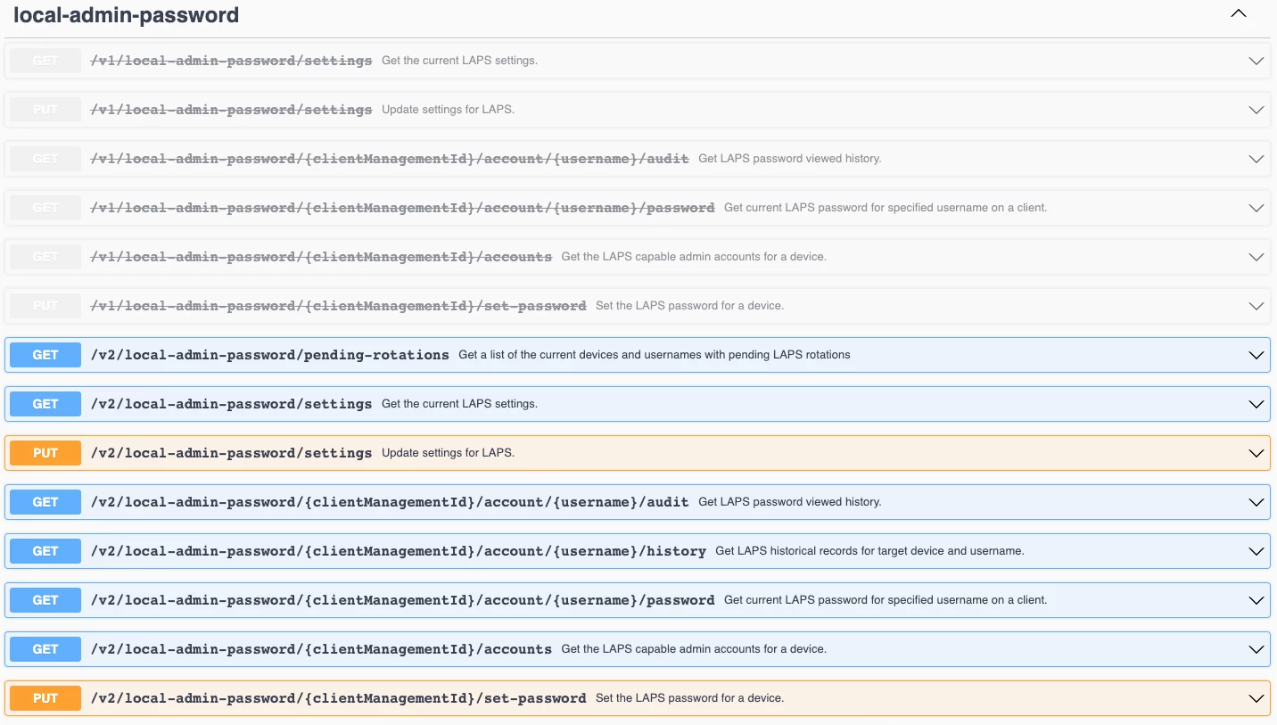1277x725 pixels.
Task: Expand v2 accounts endpoint chevron
Action: pyautogui.click(x=1256, y=649)
